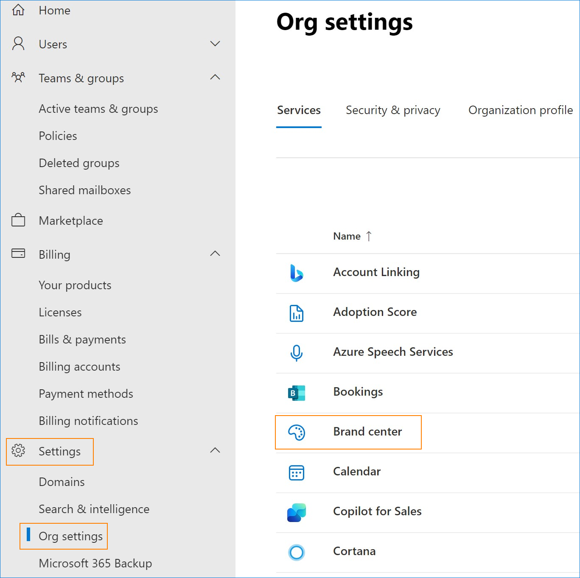
Task: Click the Billing card icon
Action: (18, 254)
